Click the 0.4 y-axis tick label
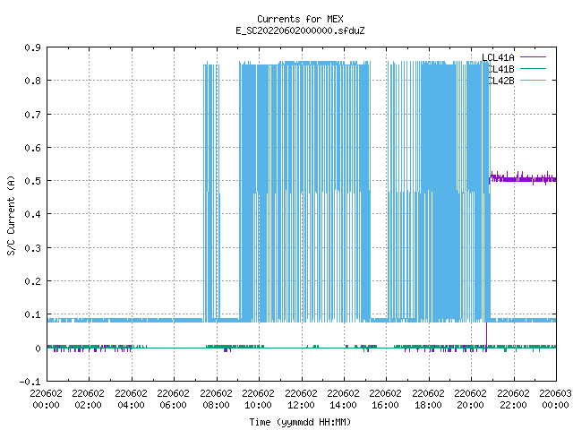This screenshot has width=573, height=430. pos(32,214)
